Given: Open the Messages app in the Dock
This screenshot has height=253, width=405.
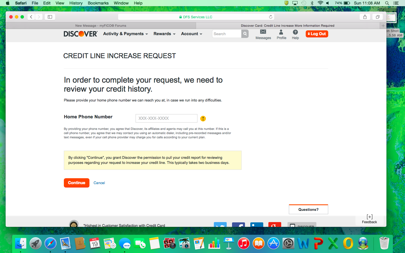Looking at the screenshot, I should pyautogui.click(x=125, y=243).
